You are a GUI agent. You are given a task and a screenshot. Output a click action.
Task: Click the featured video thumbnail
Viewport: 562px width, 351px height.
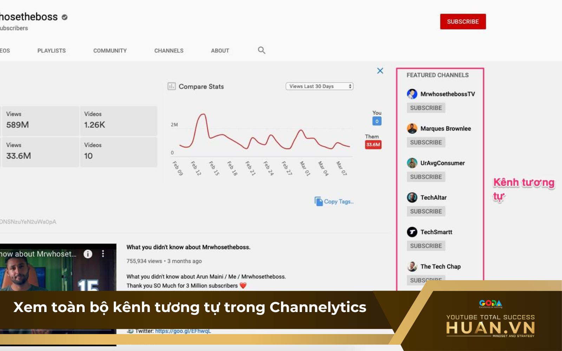pyautogui.click(x=58, y=267)
